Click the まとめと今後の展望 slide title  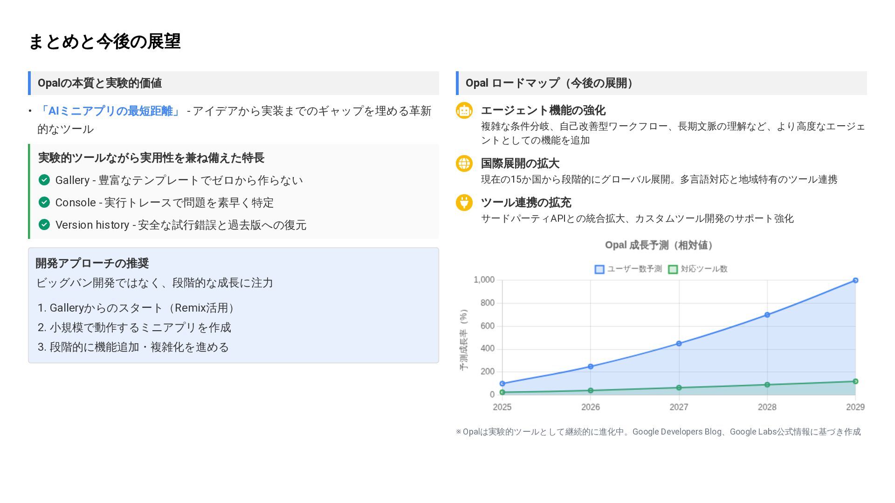tap(104, 41)
